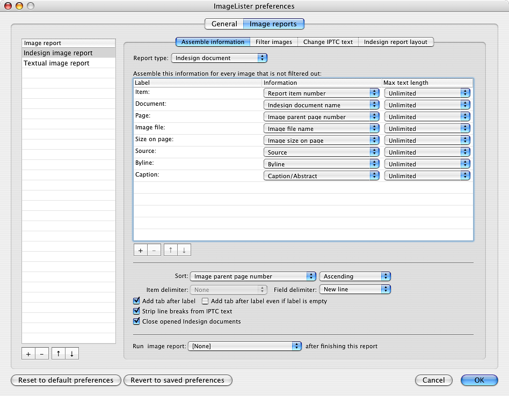The width and height of the screenshot is (509, 396).
Task: Change the Field delimiter New line dropdown
Action: pos(355,289)
